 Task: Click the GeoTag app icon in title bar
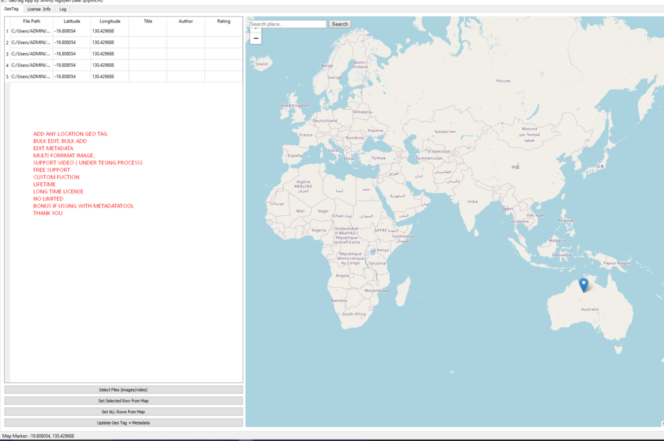point(5,2)
